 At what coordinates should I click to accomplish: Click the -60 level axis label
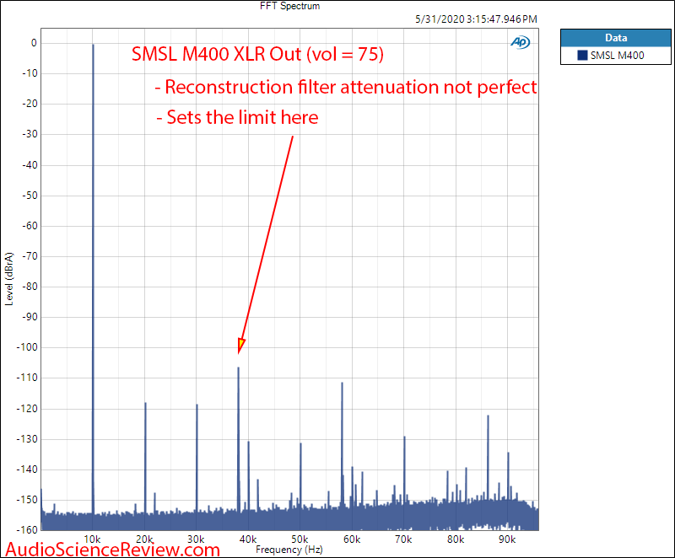(x=30, y=226)
